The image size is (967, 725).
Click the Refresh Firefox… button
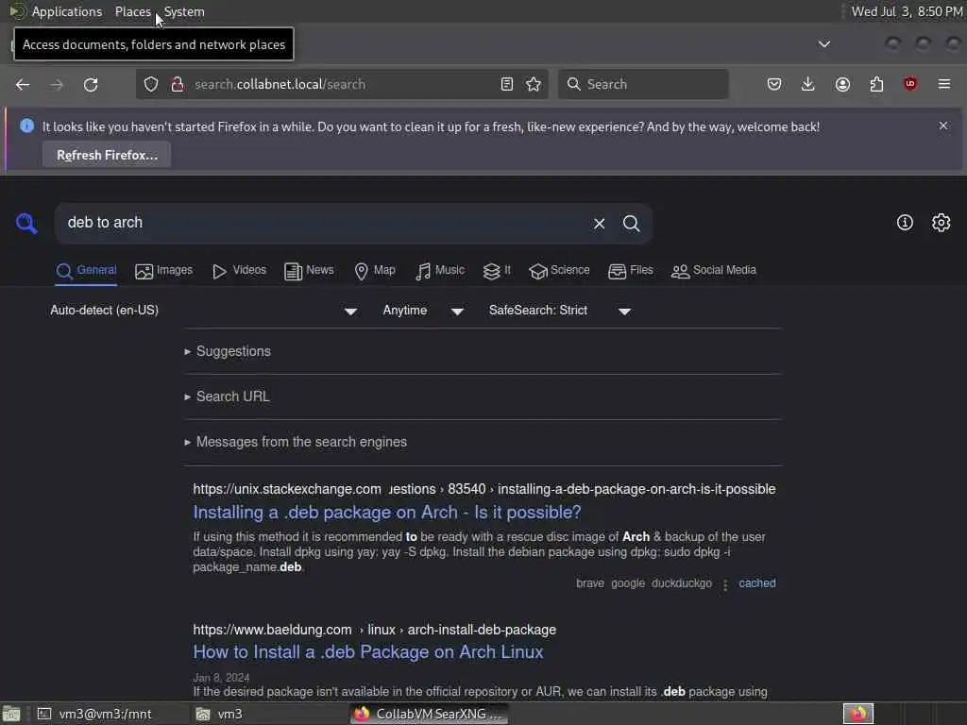(x=107, y=155)
